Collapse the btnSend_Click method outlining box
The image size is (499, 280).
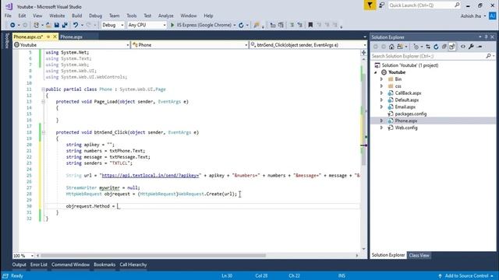point(44,132)
